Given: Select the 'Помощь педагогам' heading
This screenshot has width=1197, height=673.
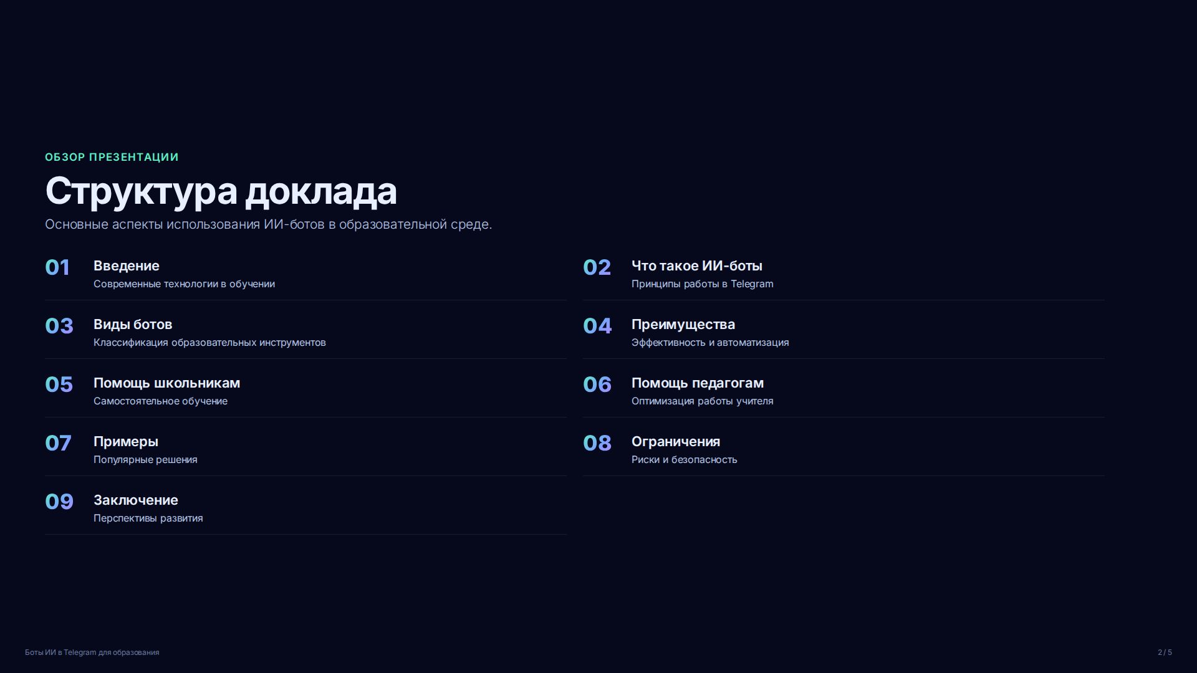Looking at the screenshot, I should (698, 383).
